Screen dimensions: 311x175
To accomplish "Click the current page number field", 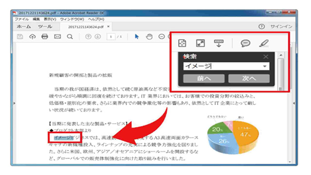I will tap(111, 37).
